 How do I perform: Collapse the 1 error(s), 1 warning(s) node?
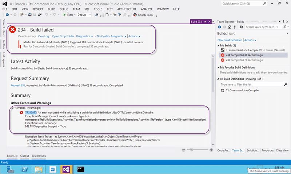(x=12, y=108)
